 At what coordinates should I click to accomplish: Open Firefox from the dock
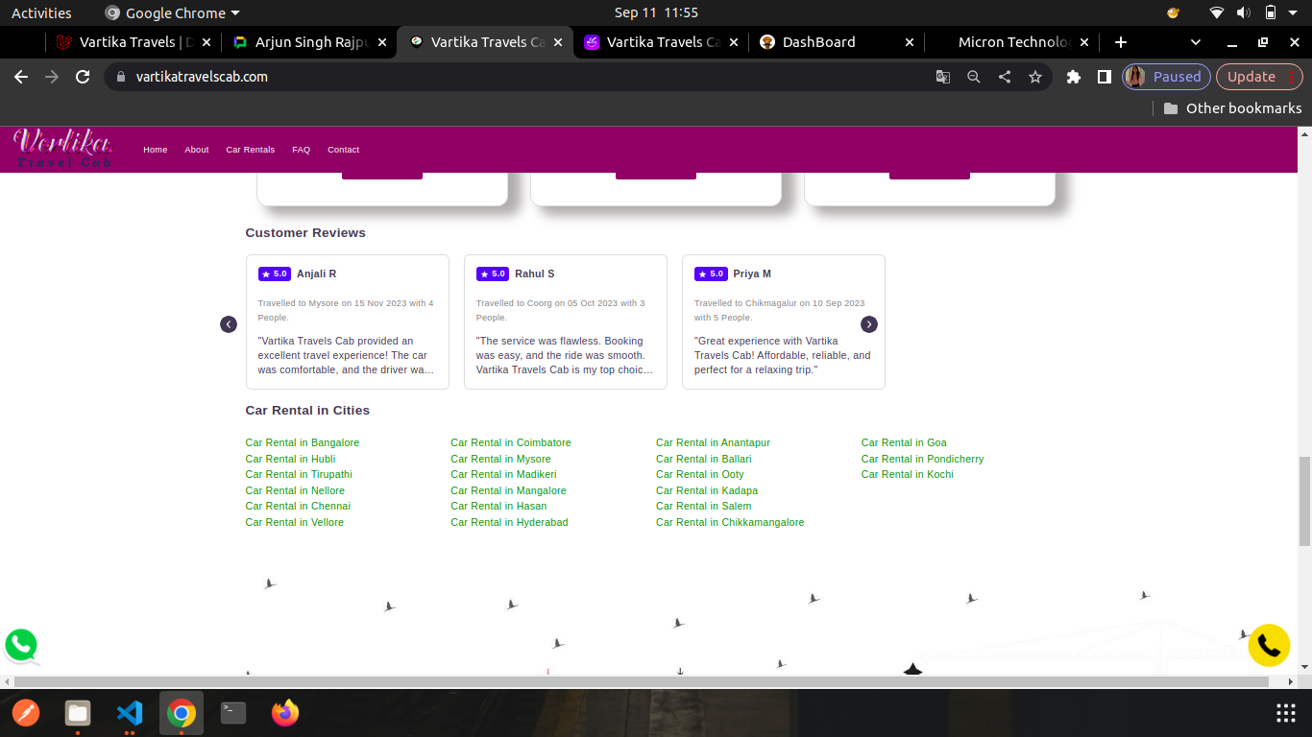(285, 713)
